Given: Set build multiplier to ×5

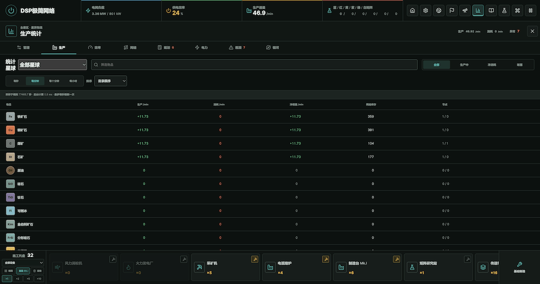Looking at the screenshot, I should pyautogui.click(x=28, y=279).
